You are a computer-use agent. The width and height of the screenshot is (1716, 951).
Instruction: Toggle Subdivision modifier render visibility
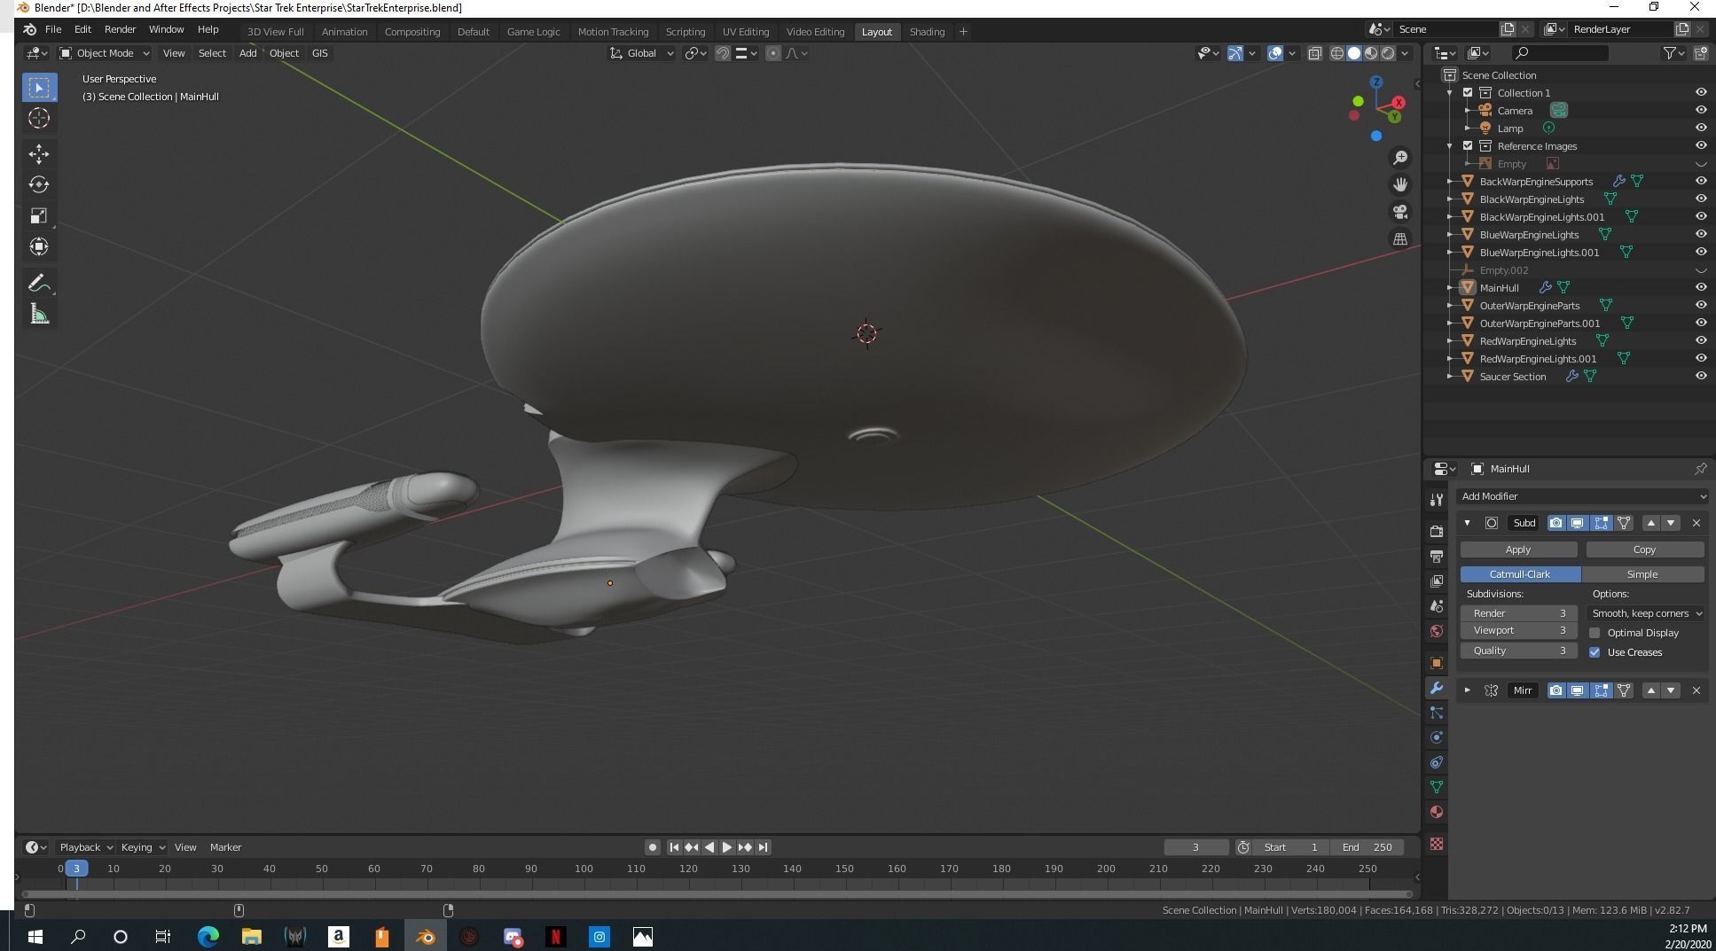pyautogui.click(x=1555, y=523)
